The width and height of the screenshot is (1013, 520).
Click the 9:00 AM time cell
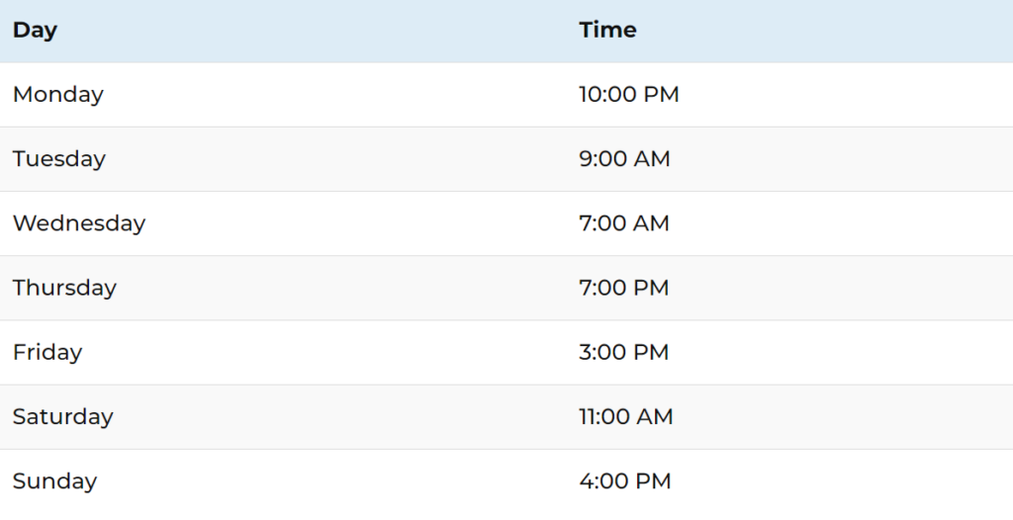pos(624,159)
